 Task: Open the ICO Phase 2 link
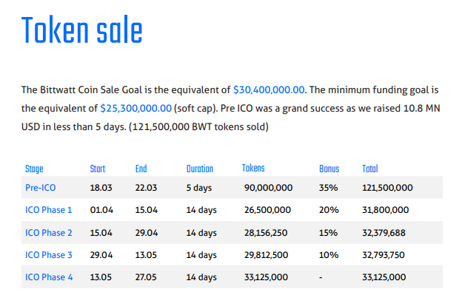[x=49, y=233]
